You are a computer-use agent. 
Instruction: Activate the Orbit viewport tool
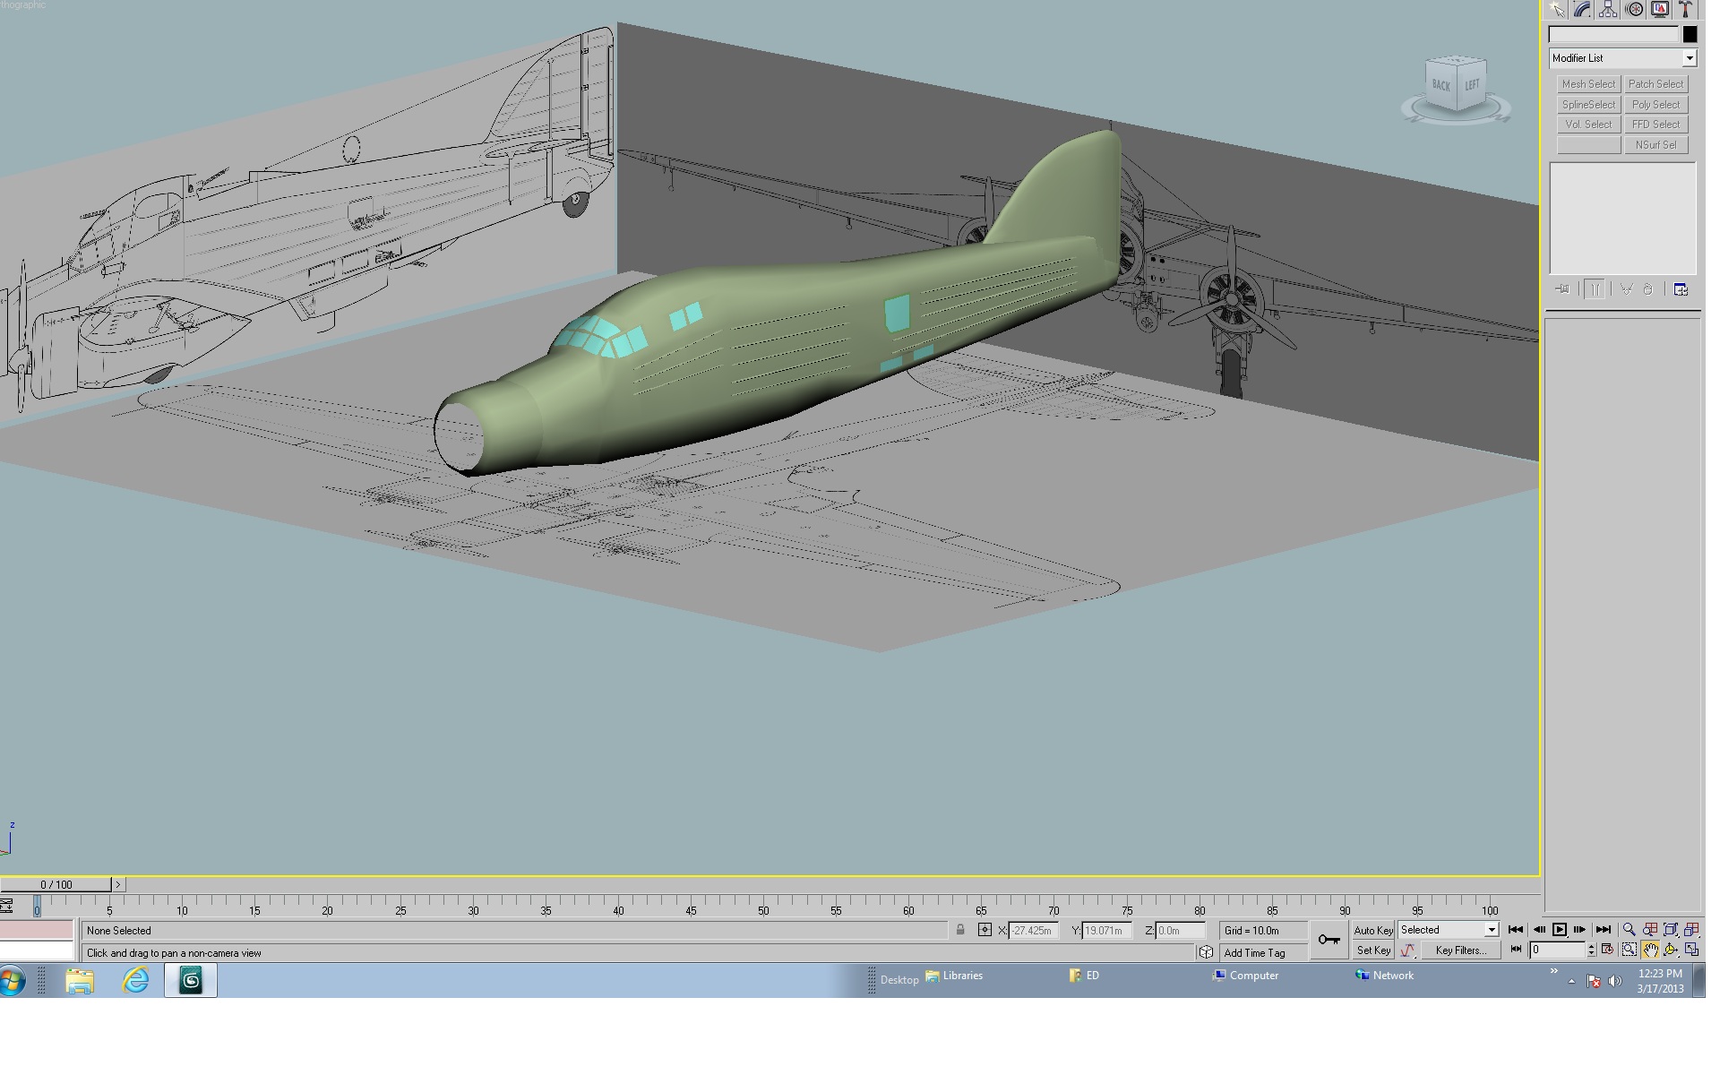point(1671,950)
